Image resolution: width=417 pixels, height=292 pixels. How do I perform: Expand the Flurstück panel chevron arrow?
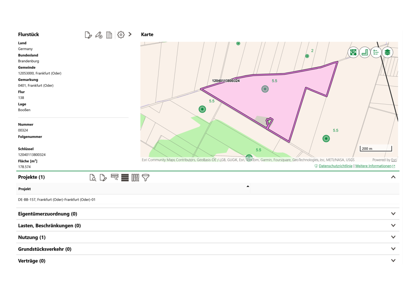130,34
